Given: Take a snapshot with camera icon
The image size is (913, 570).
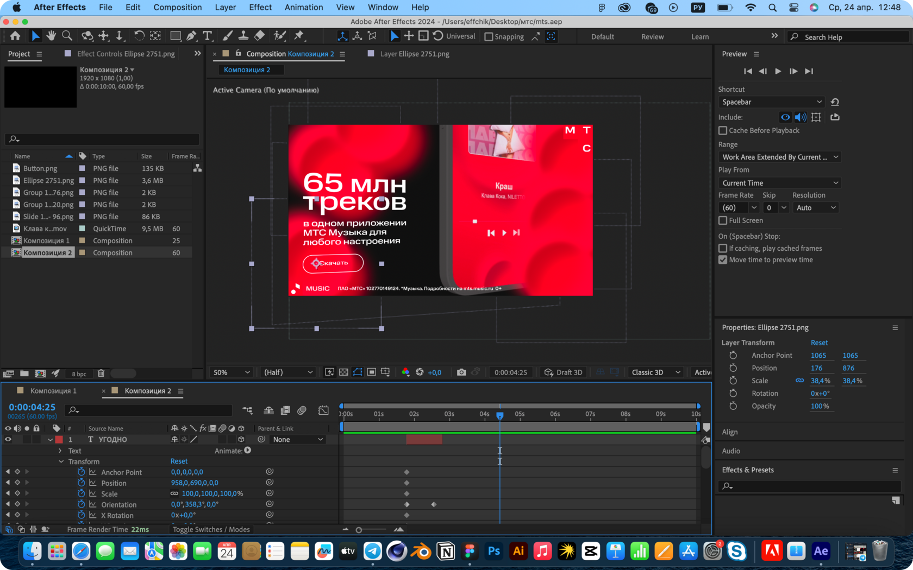Looking at the screenshot, I should pyautogui.click(x=461, y=372).
